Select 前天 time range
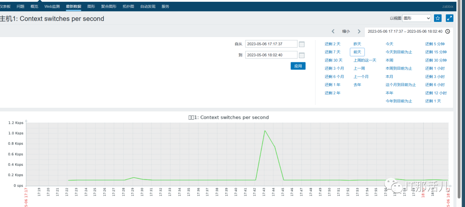The image size is (465, 207). click(x=357, y=52)
